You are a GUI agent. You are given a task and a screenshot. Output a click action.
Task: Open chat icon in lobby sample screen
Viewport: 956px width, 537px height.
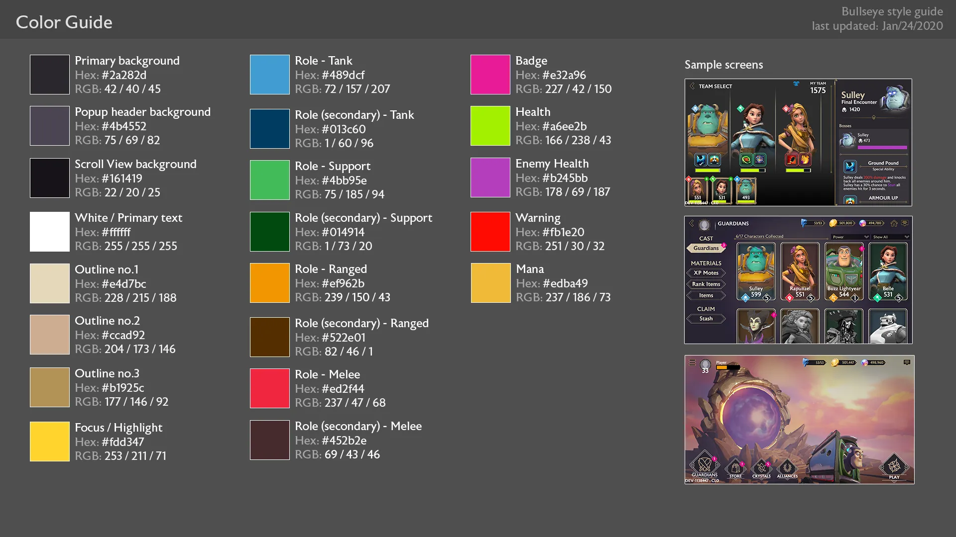pos(907,362)
